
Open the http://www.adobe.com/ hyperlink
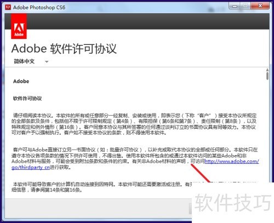pos(232,162)
